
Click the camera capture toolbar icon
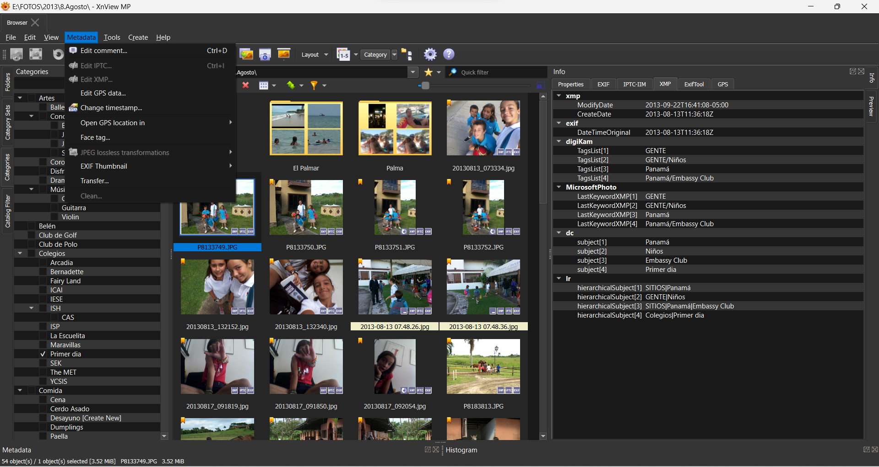pyautogui.click(x=265, y=54)
